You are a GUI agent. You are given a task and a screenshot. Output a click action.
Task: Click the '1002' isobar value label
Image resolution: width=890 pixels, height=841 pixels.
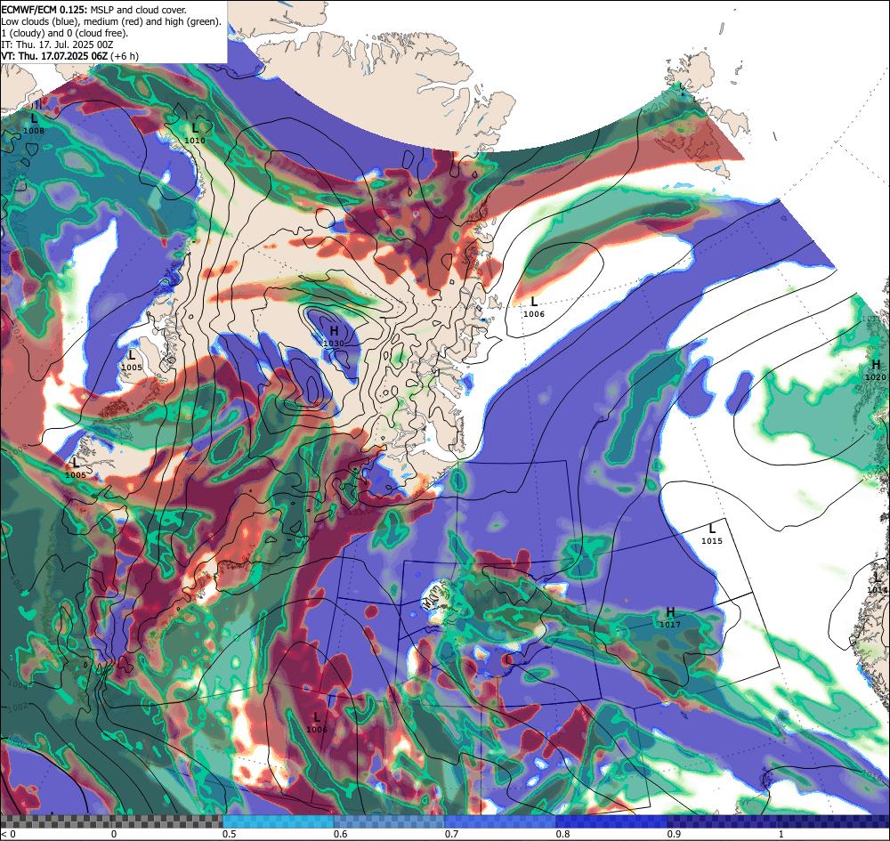click(x=18, y=708)
